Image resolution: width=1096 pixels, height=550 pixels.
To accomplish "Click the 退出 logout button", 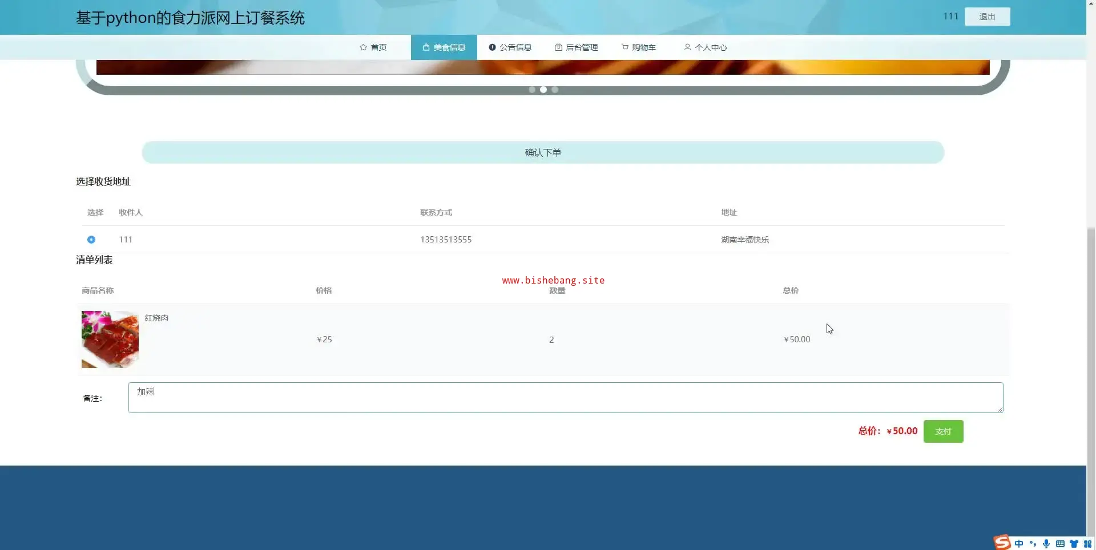I will 988,17.
